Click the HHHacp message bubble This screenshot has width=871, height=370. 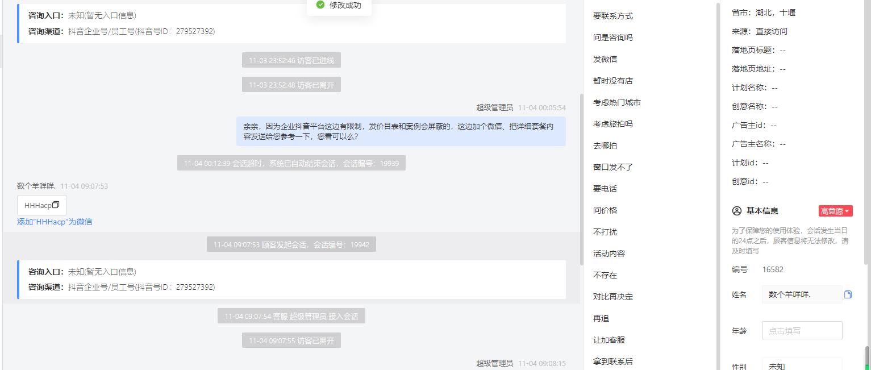[42, 205]
